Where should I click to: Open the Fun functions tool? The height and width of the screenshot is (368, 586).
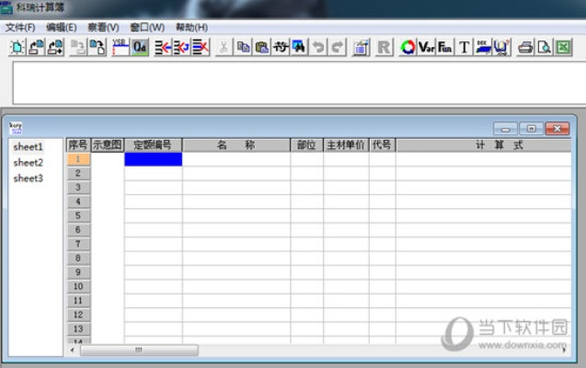445,47
